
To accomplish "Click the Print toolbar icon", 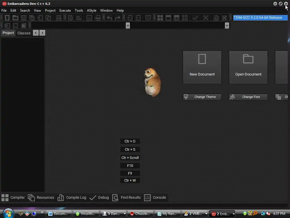I will (59, 18).
